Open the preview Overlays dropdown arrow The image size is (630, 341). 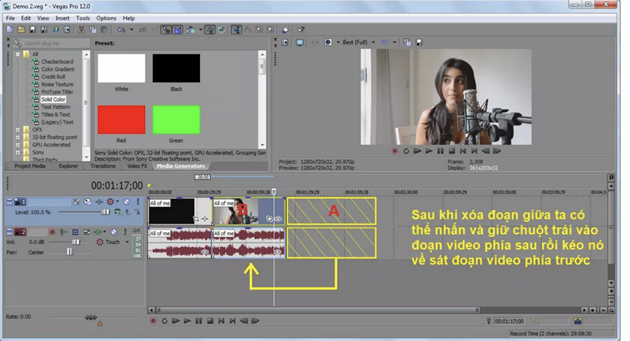tap(395, 43)
